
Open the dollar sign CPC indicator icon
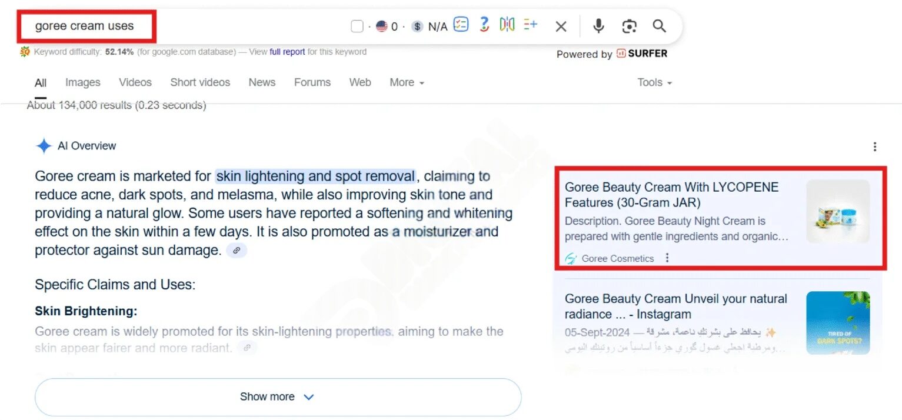coord(417,26)
